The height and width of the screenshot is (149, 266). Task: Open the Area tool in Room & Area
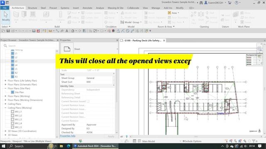tap(173, 13)
